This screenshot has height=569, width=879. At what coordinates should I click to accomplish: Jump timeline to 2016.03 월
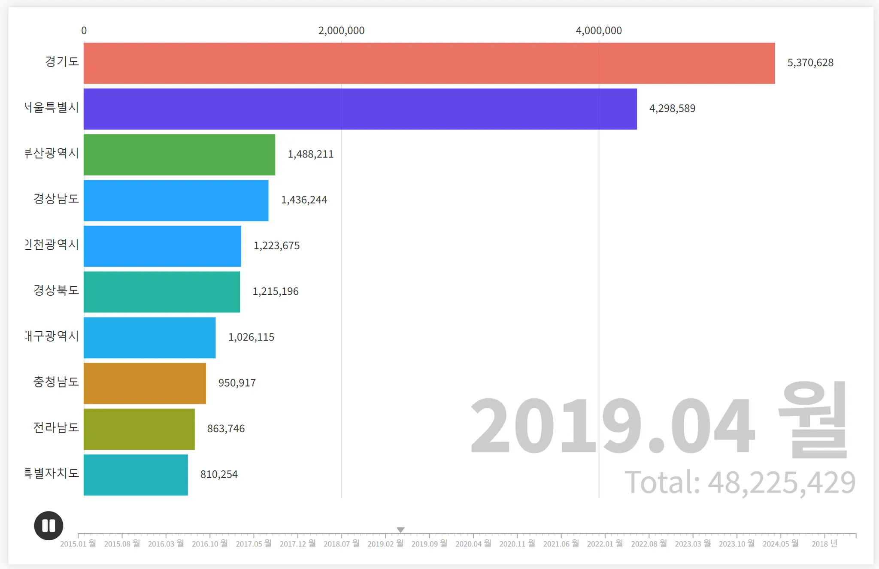pyautogui.click(x=166, y=543)
